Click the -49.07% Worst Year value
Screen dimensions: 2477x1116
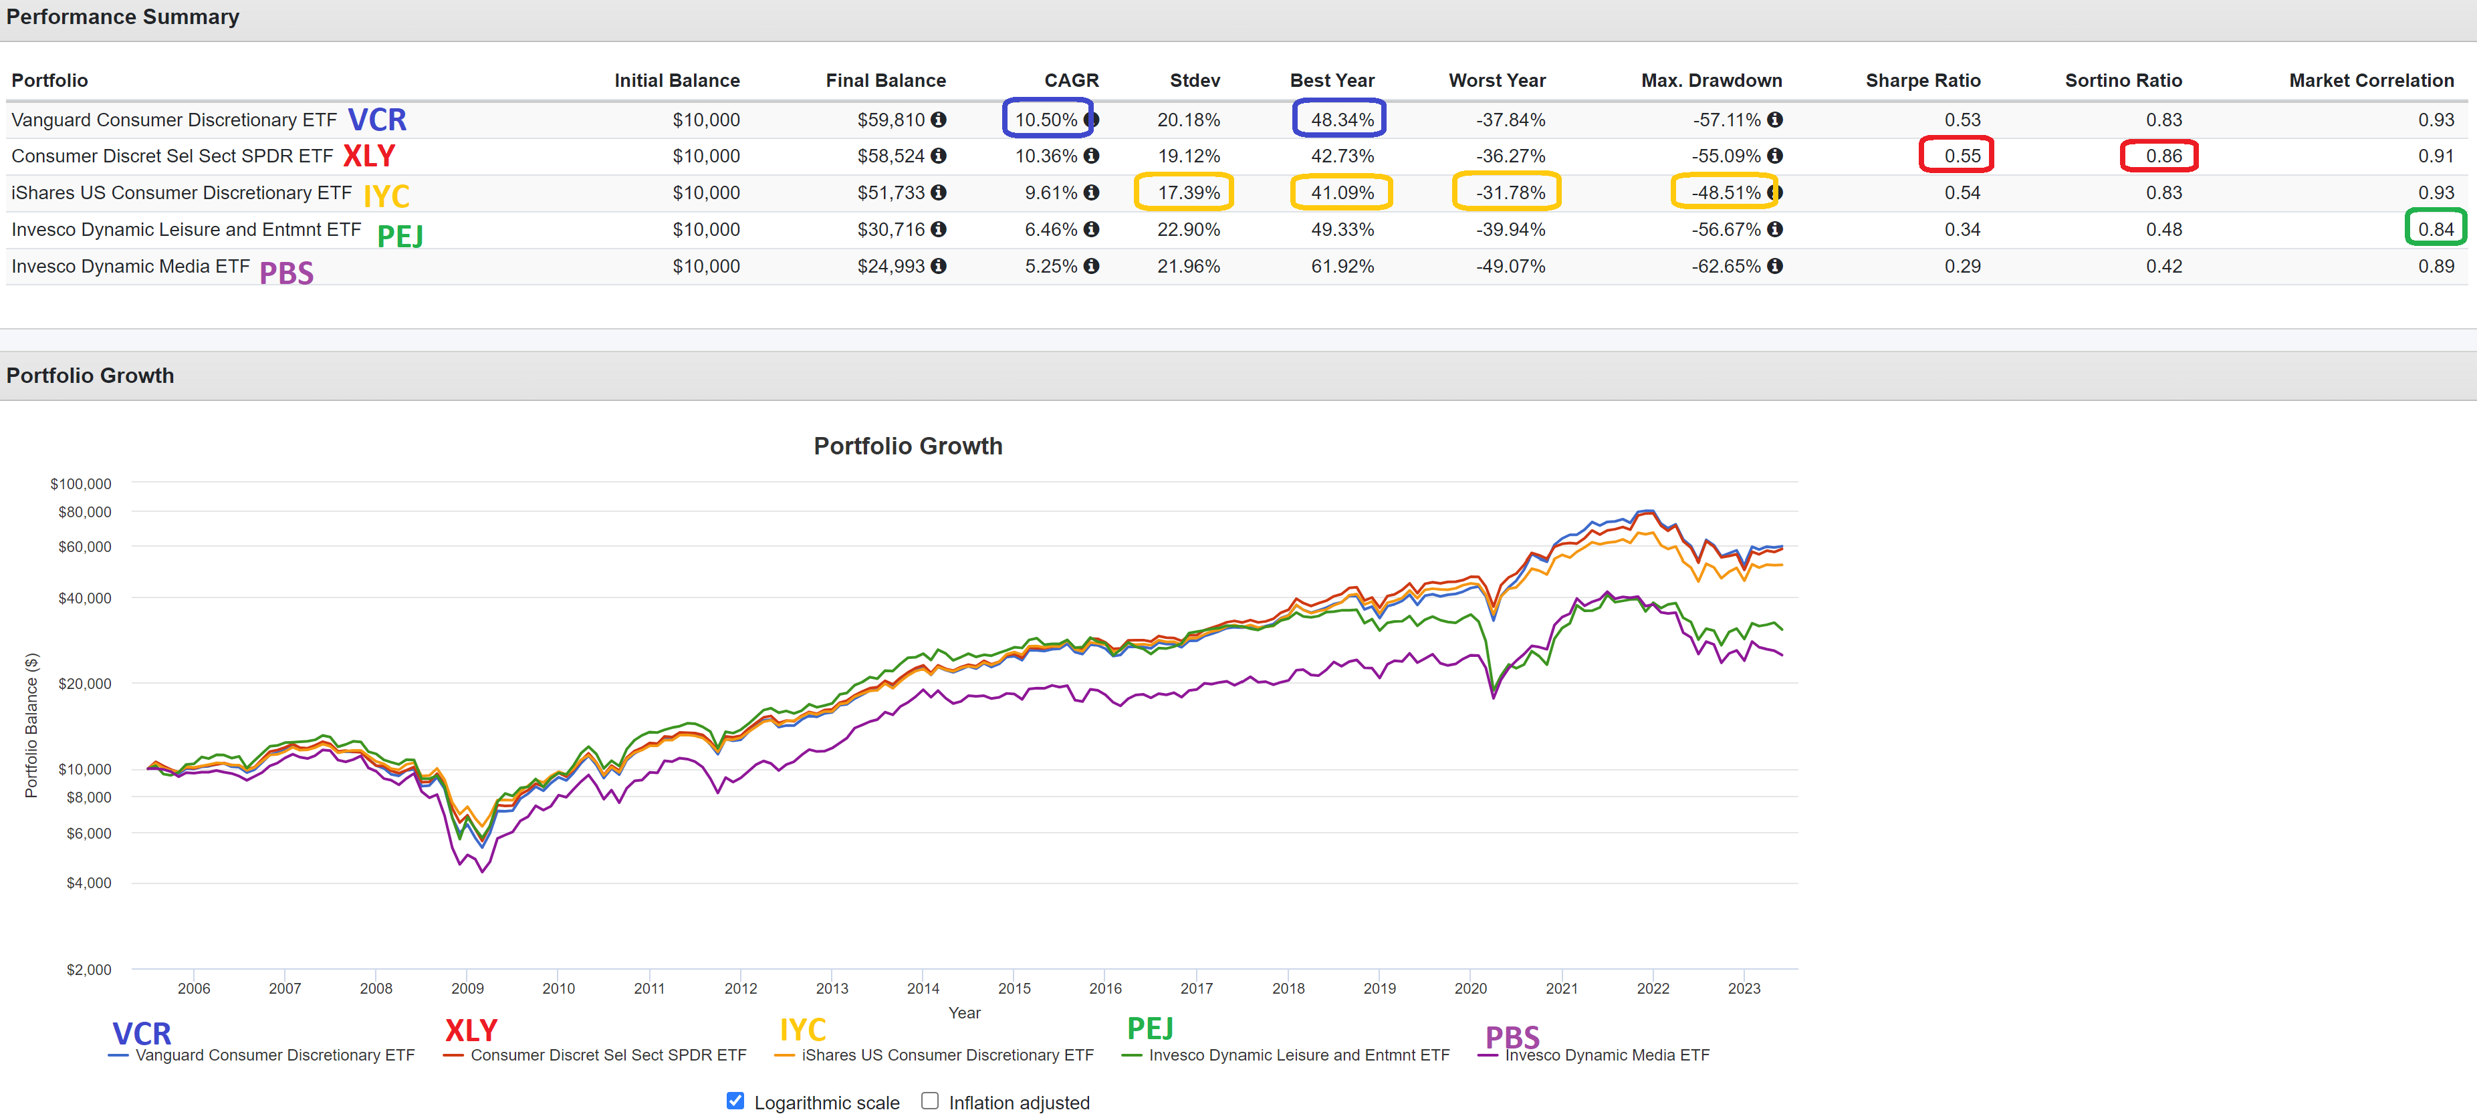(x=1511, y=266)
